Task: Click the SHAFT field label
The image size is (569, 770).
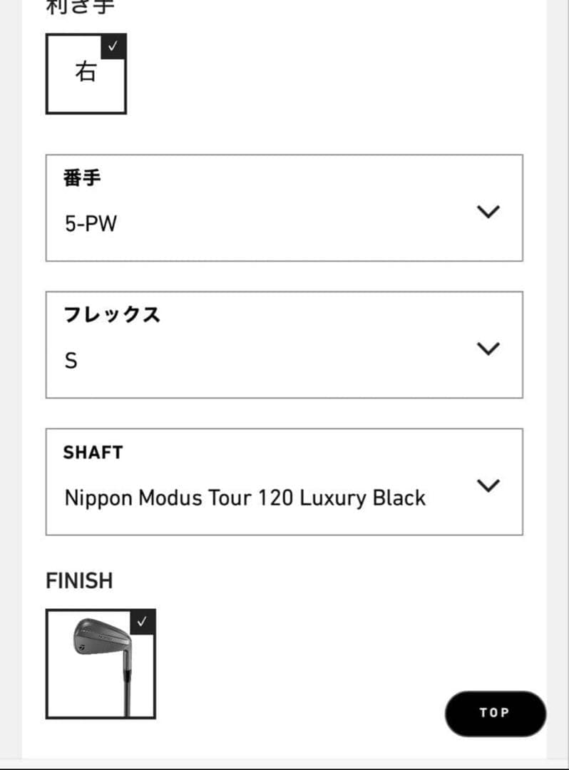Action: (x=93, y=452)
